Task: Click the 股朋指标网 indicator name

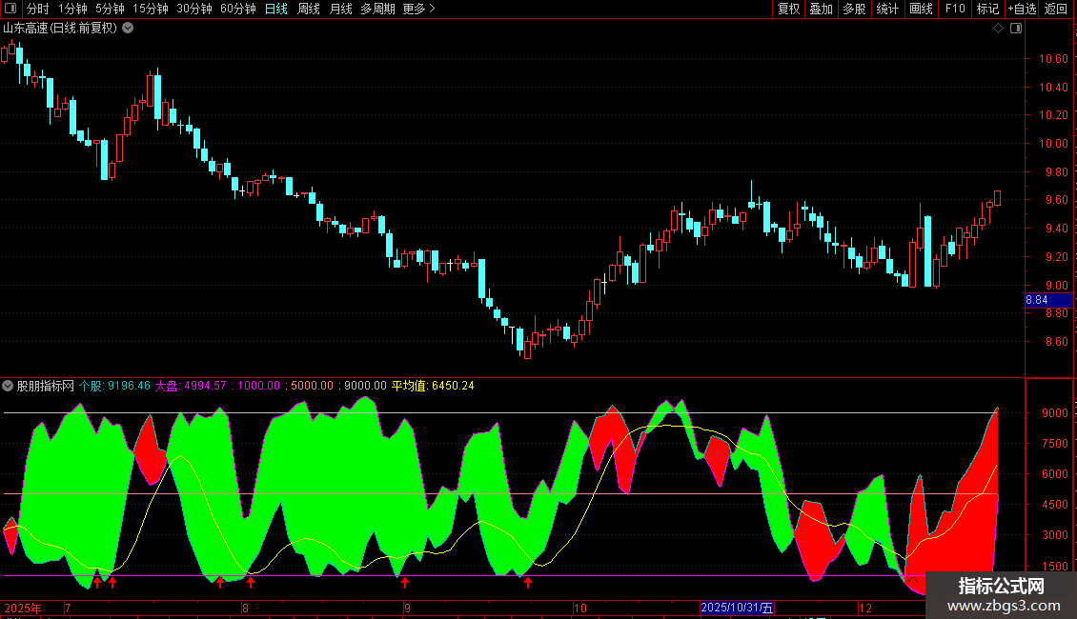Action: (x=46, y=386)
